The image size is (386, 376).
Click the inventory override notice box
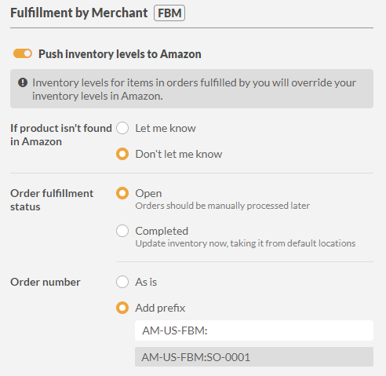191,89
